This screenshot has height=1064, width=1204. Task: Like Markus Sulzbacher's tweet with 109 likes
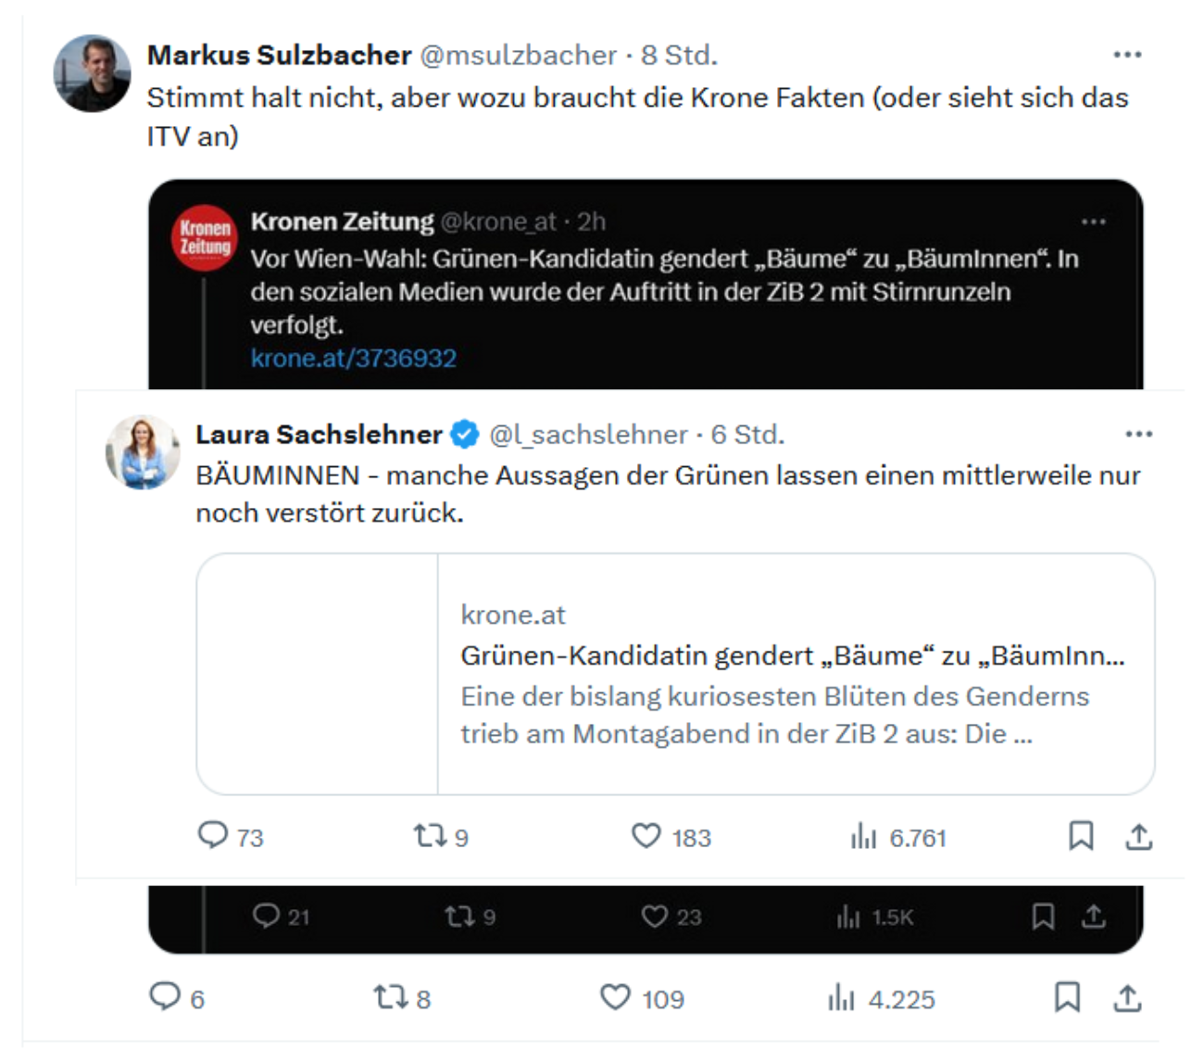click(x=616, y=997)
